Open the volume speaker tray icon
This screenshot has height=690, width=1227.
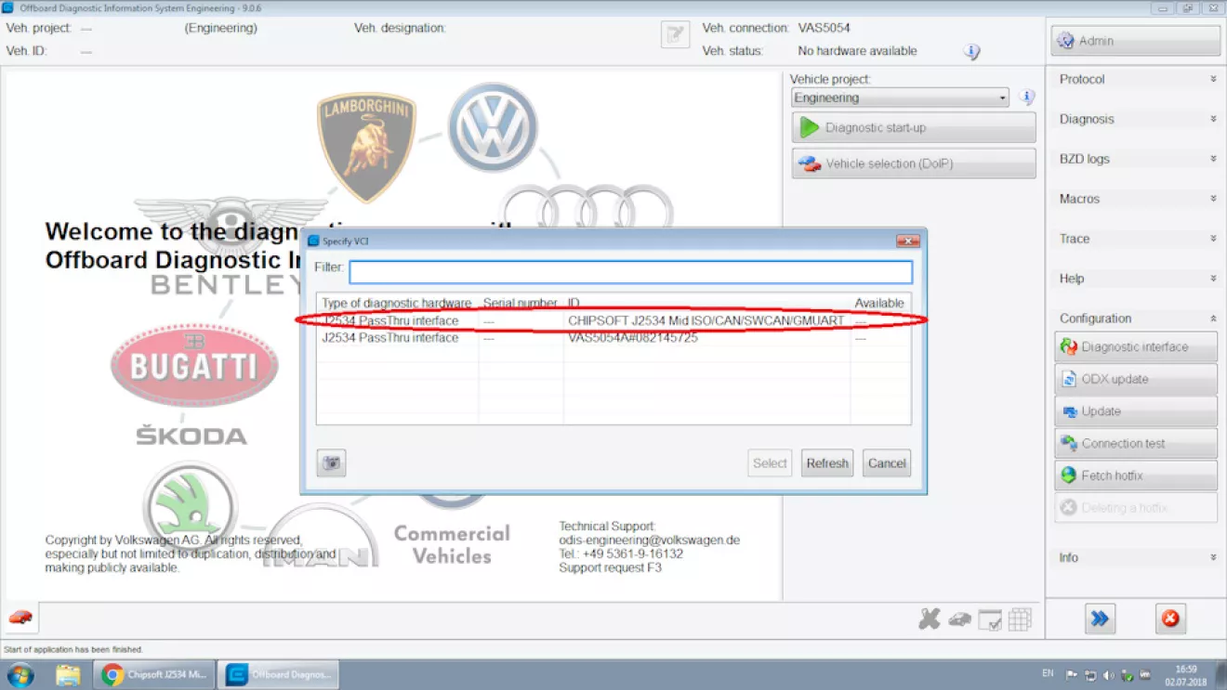[x=1109, y=675]
